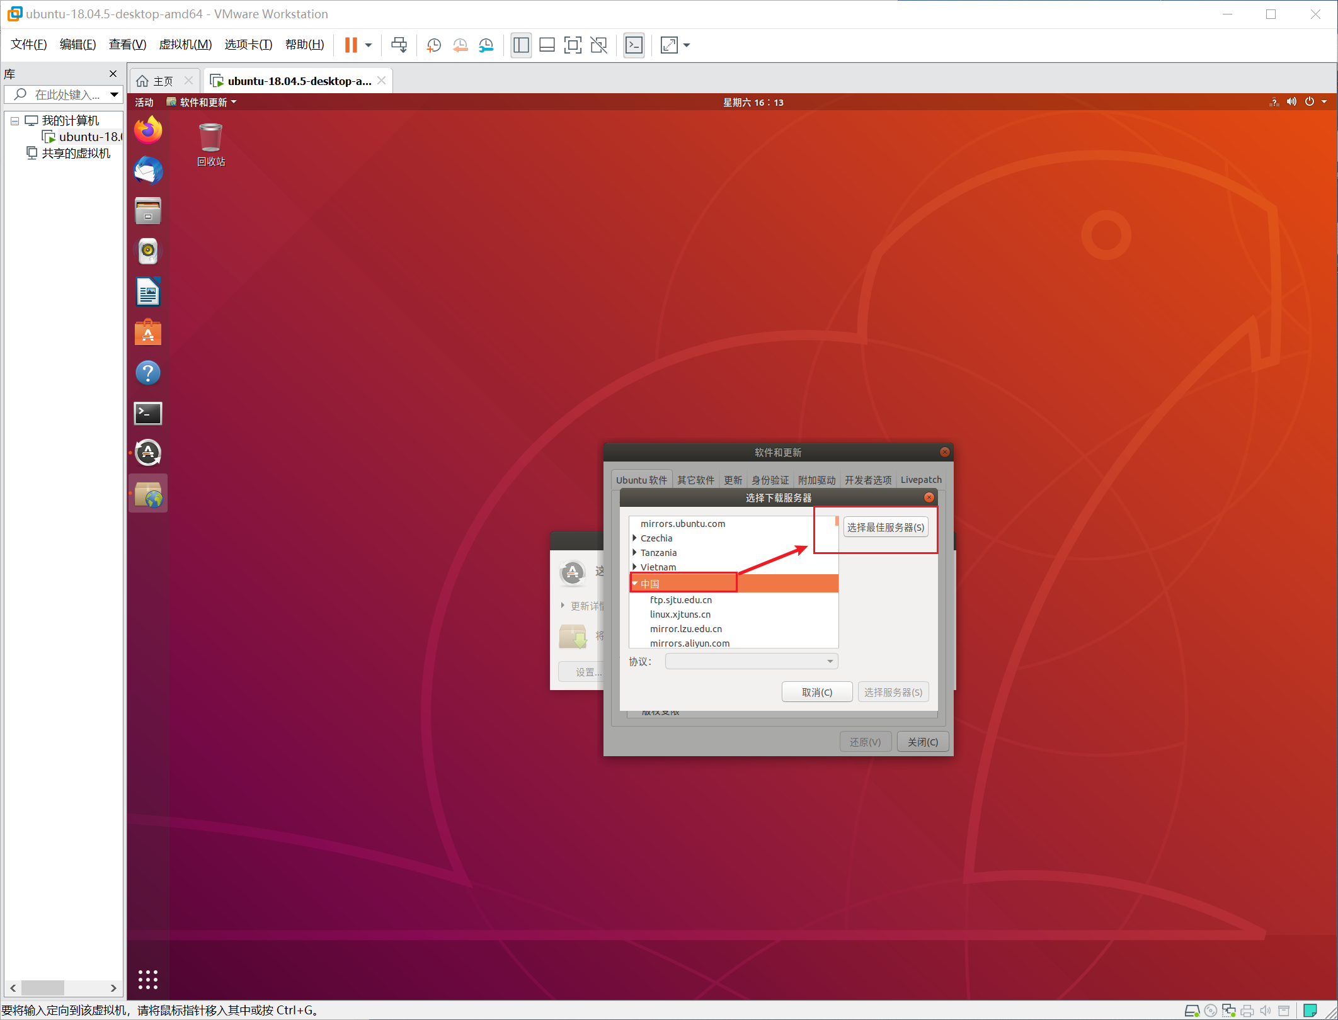Toggle VMware library sidebar view icon
Screen dimensions: 1338x1020
click(521, 45)
